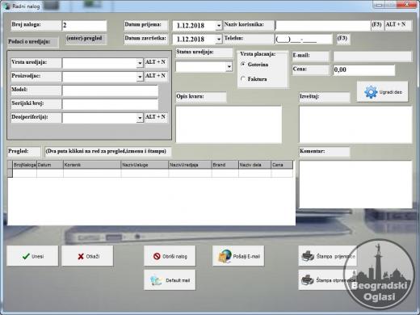Image resolution: width=420 pixels, height=315 pixels.
Task: Click ALT + N next to Proizvodjac
Action: [x=156, y=76]
